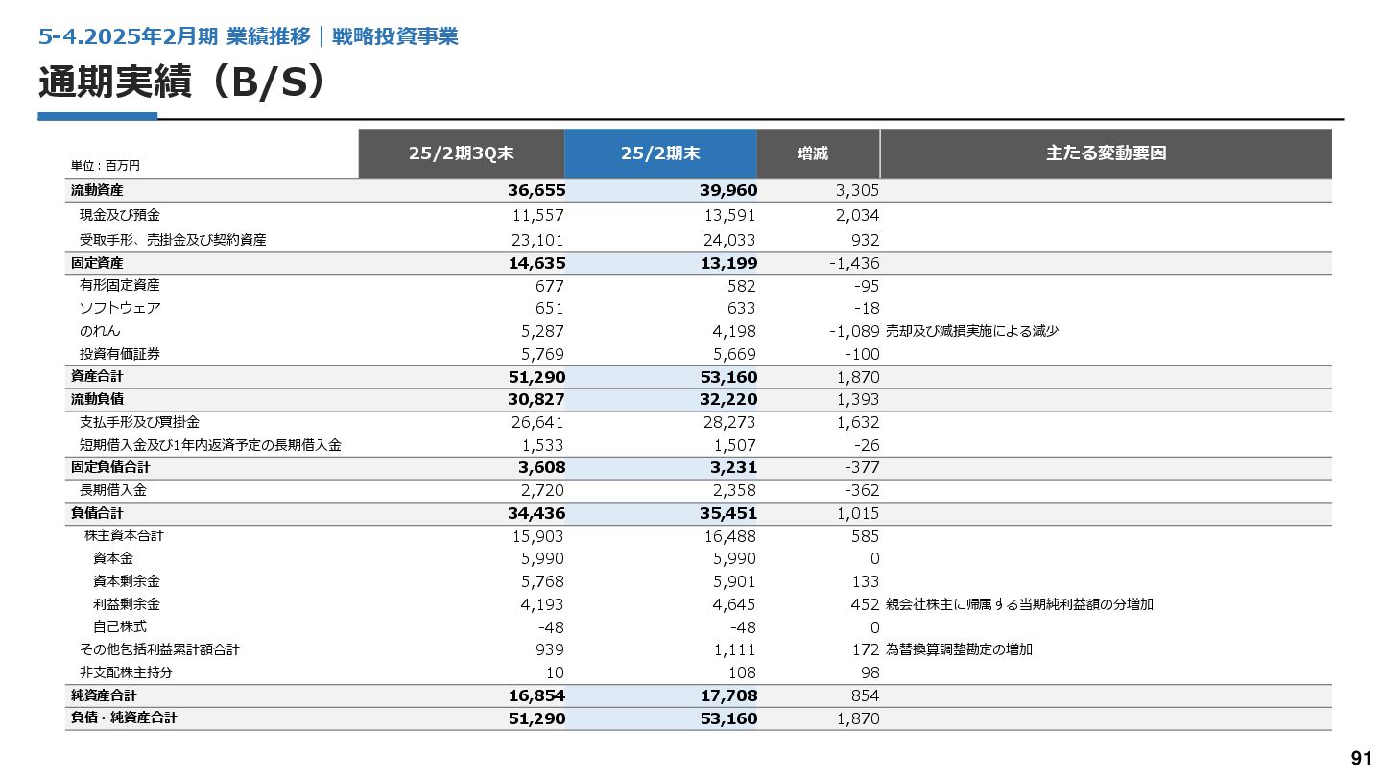Click the 4,198 goodwill value
This screenshot has height=777, width=1382.
tap(734, 331)
